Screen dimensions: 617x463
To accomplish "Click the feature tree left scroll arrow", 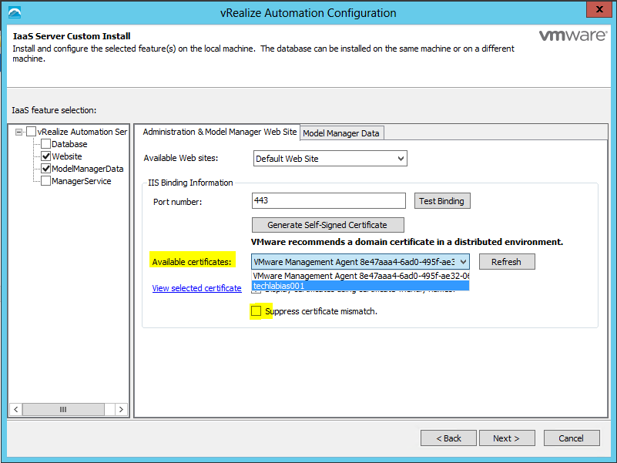I will (x=15, y=409).
